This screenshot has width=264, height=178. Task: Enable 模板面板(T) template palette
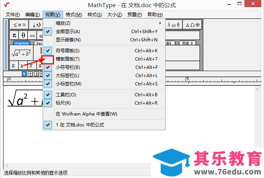click(104, 59)
